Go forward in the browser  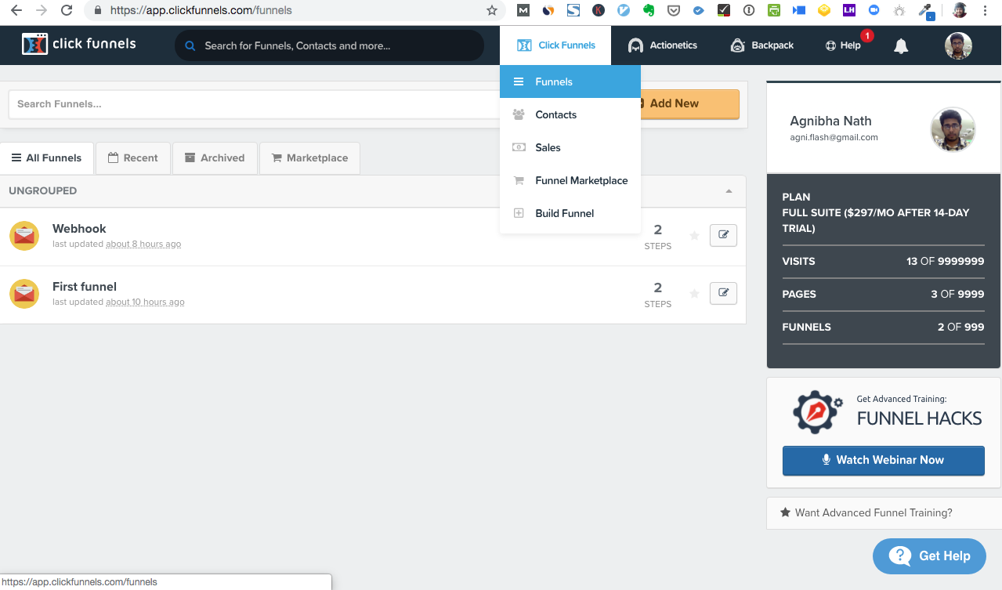point(42,11)
